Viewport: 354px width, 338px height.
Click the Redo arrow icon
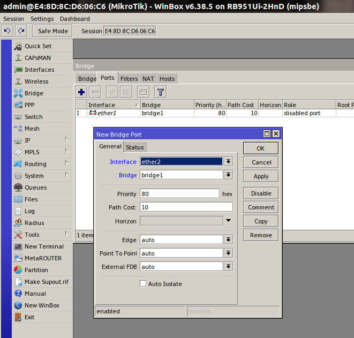pos(21,31)
